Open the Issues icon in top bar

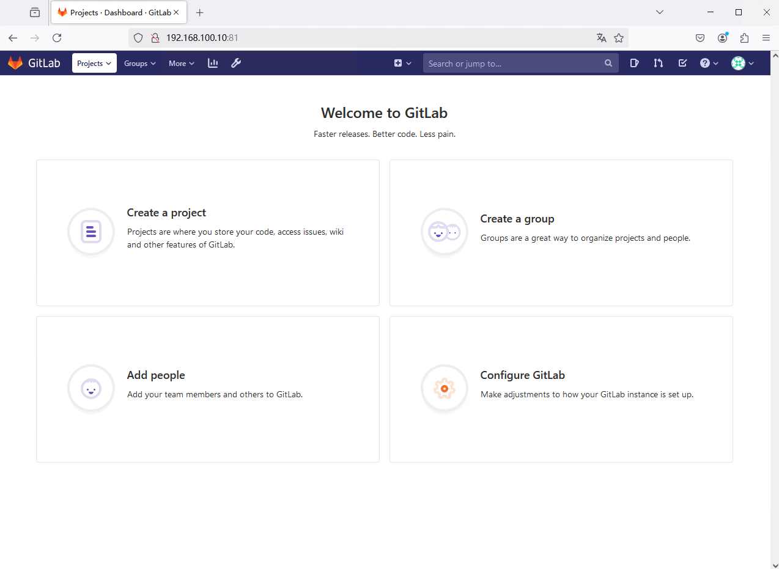tap(634, 63)
